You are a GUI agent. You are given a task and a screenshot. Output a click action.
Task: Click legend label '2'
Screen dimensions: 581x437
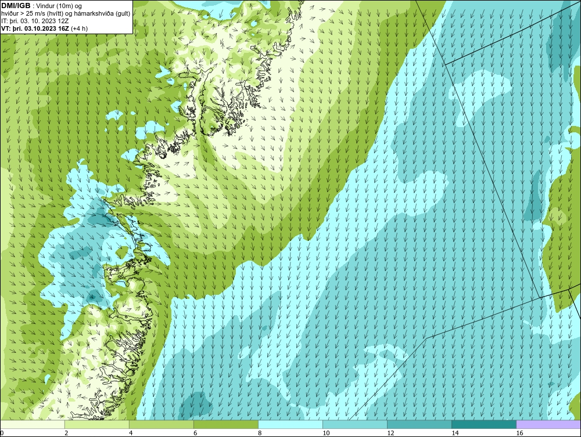click(66, 433)
